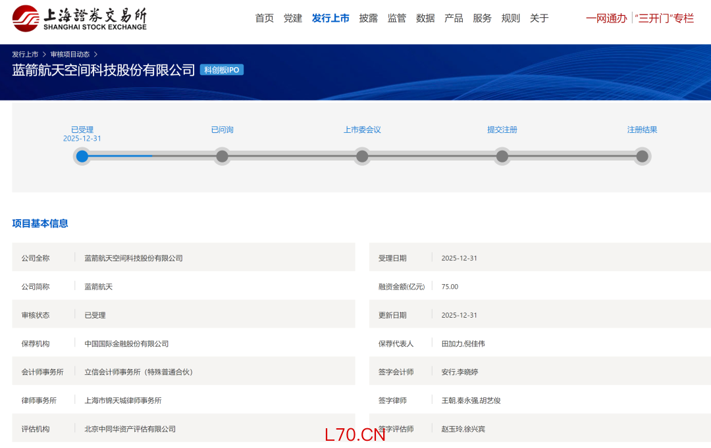Open the 产品 nav menu
Viewport: 711px width, 448px height.
coord(454,18)
